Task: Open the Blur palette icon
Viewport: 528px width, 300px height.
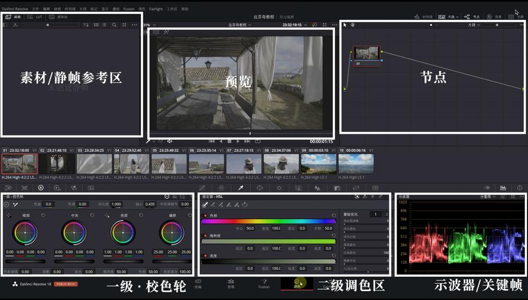Action: point(317,188)
